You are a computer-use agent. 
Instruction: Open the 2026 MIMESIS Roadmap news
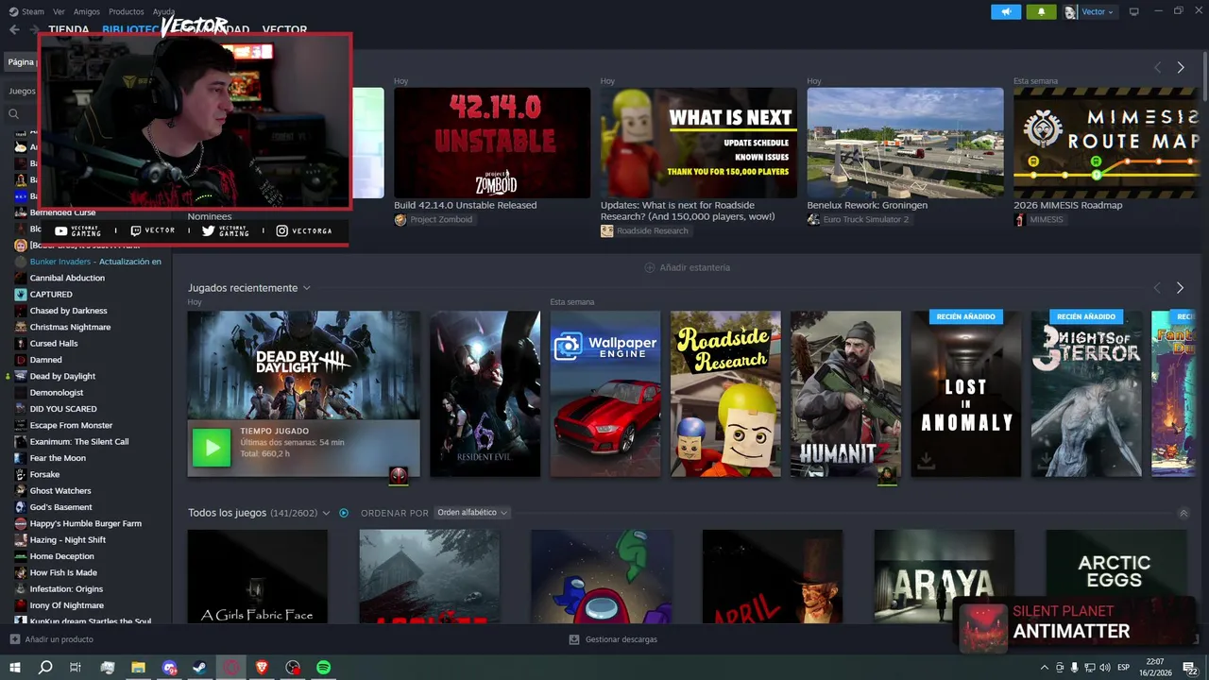tap(1106, 143)
